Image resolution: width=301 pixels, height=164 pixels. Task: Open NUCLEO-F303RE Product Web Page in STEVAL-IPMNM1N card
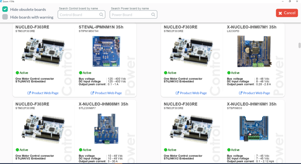coord(43,93)
